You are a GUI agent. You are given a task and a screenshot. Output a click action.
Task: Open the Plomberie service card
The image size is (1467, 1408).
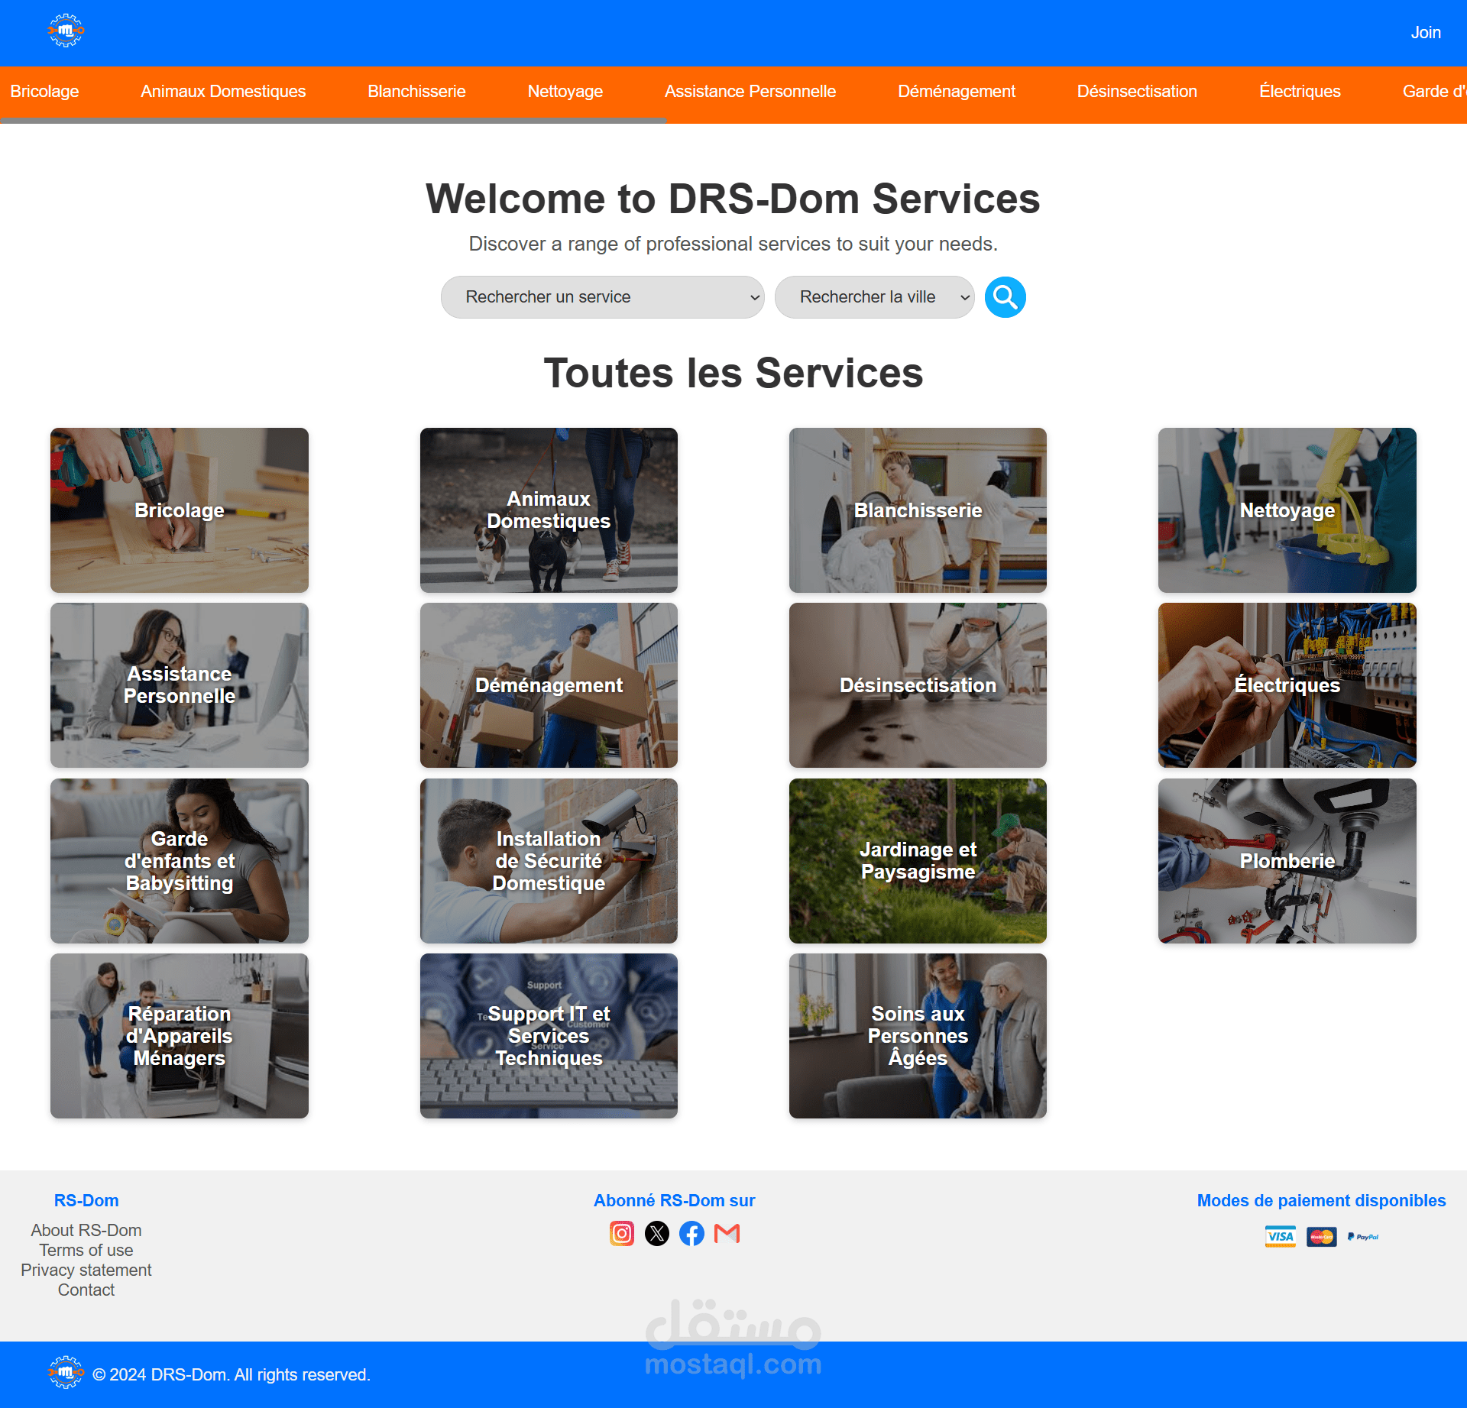pos(1287,861)
